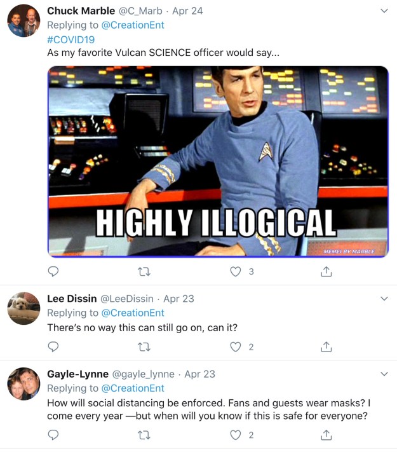The height and width of the screenshot is (452, 397).
Task: Open more options chevron on Lee Dissin's tweet
Action: pyautogui.click(x=384, y=299)
